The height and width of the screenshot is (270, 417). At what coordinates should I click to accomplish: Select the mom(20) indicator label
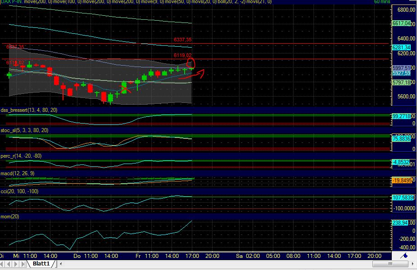[10, 217]
